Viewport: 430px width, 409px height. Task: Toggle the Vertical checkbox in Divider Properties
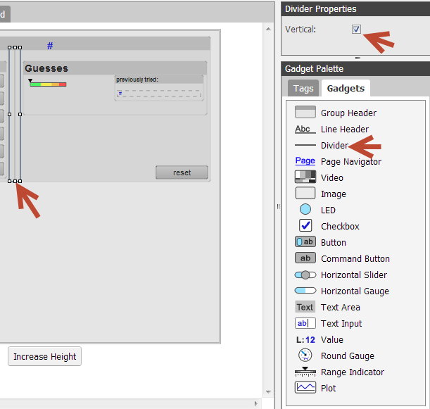point(356,29)
